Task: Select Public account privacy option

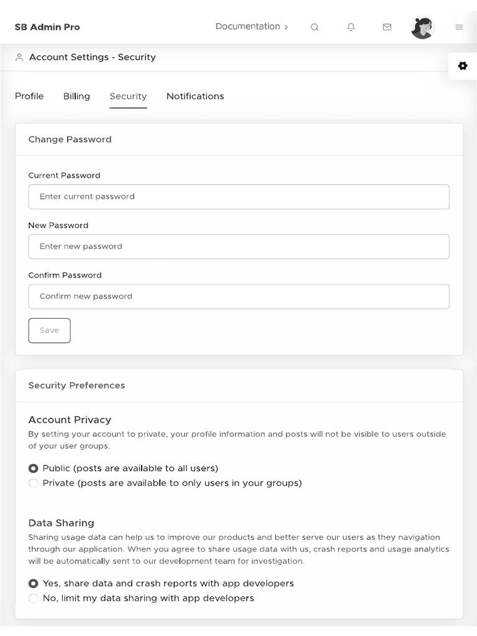Action: 34,468
